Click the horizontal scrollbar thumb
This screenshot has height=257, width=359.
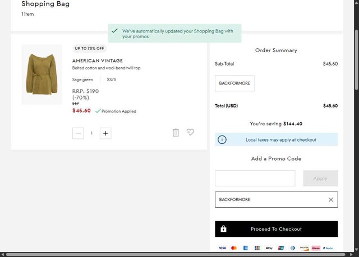(176, 255)
